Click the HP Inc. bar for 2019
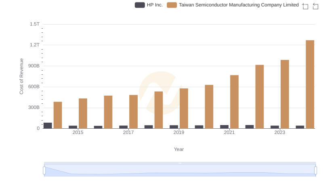323x186 pixels. (174, 127)
